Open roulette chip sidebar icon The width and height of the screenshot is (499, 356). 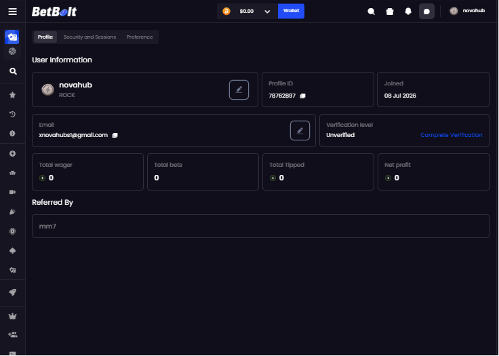12,231
